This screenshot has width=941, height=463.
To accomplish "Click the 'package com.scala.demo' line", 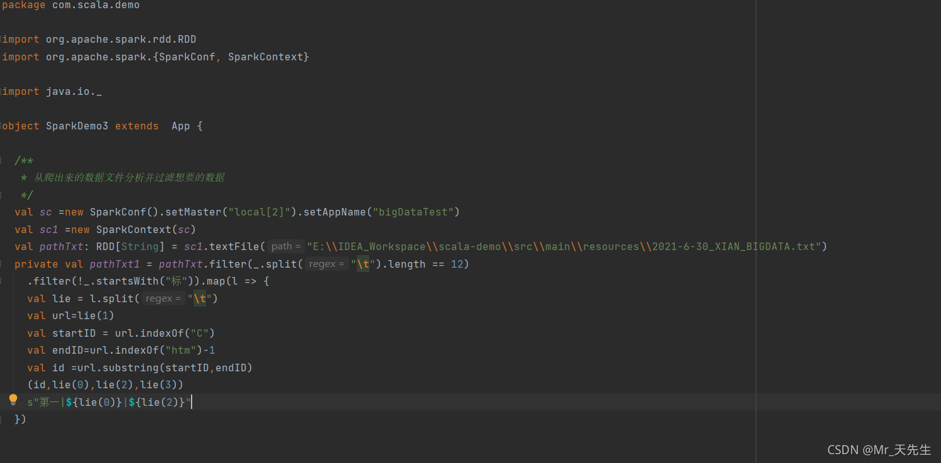I will (71, 6).
